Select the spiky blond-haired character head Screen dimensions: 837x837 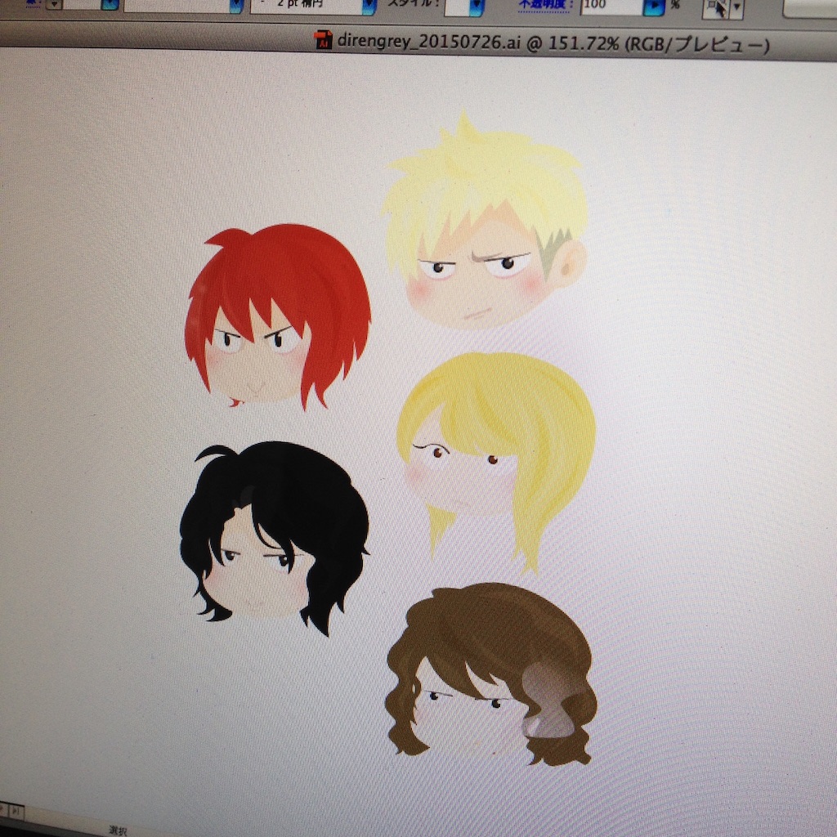pyautogui.click(x=485, y=221)
